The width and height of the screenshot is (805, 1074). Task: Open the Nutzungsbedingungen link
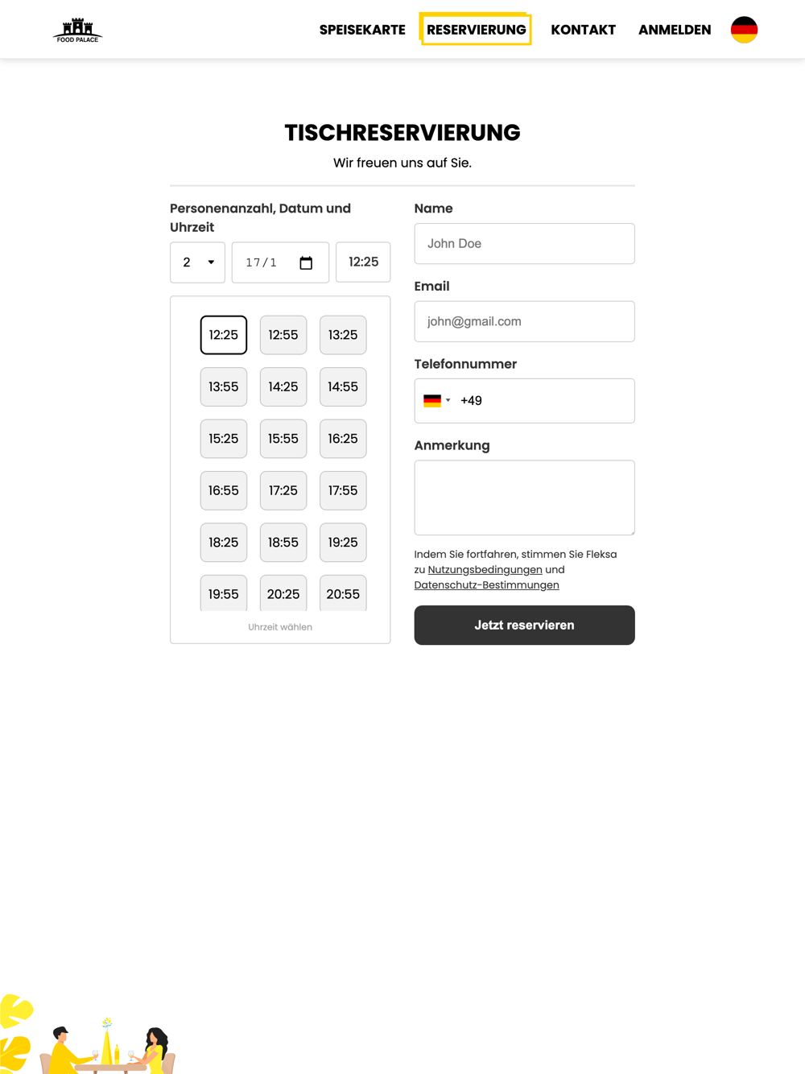pos(485,570)
